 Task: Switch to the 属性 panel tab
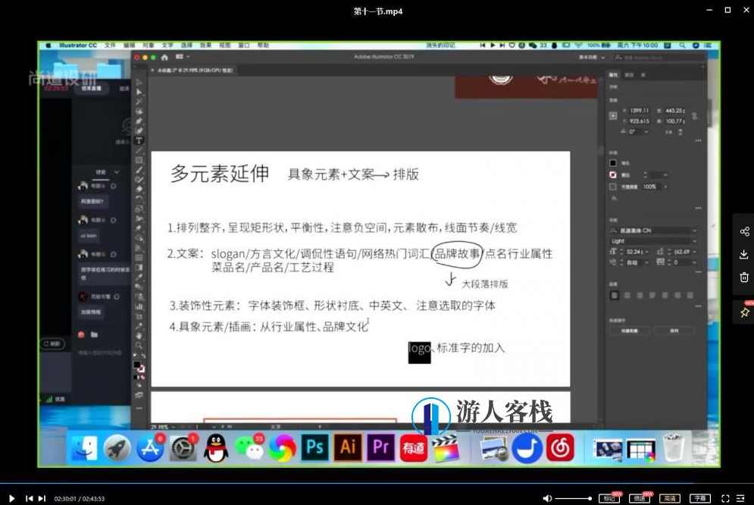(612, 74)
